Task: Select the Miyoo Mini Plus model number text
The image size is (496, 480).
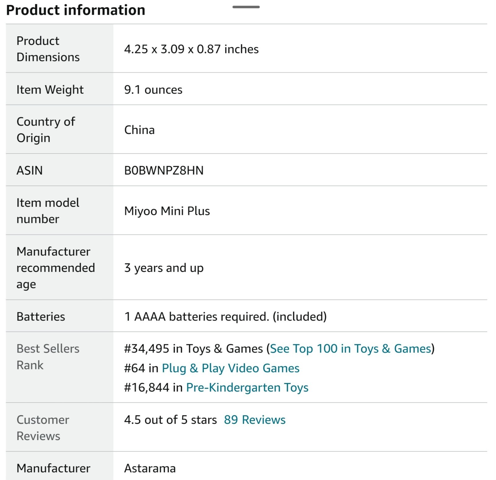Action: click(x=167, y=211)
